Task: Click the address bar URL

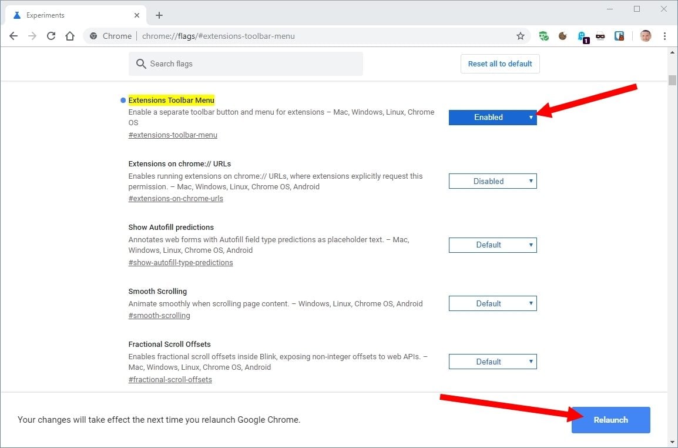Action: tap(219, 36)
